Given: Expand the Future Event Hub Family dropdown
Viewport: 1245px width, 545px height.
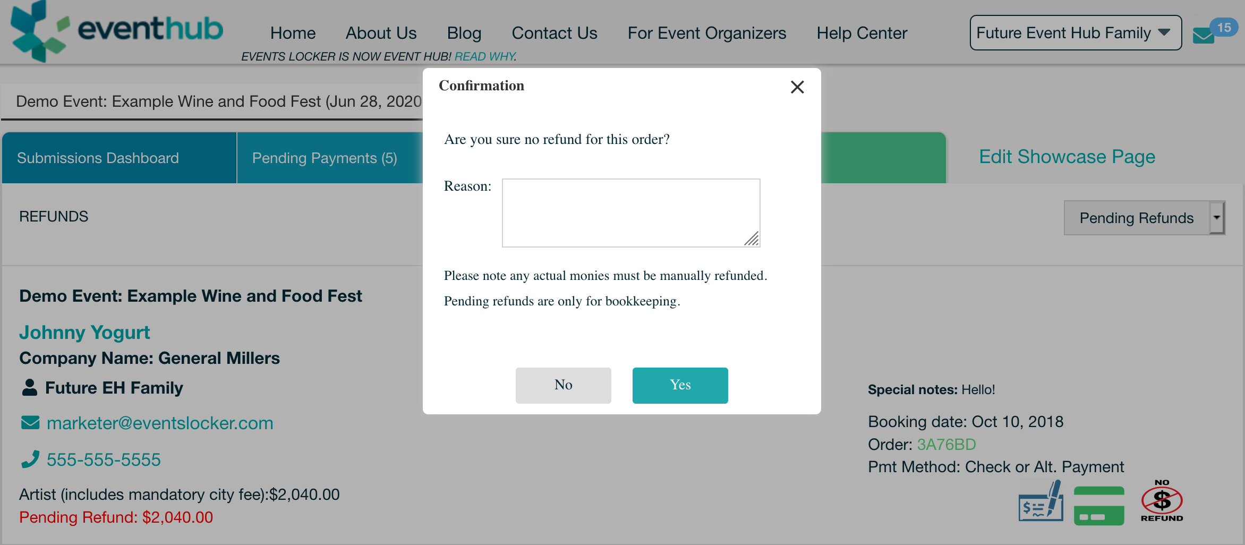Looking at the screenshot, I should click(x=1076, y=33).
